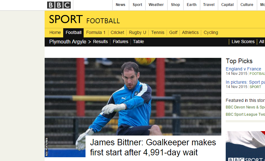Open the Capital section
The image size is (265, 161).
228,5
